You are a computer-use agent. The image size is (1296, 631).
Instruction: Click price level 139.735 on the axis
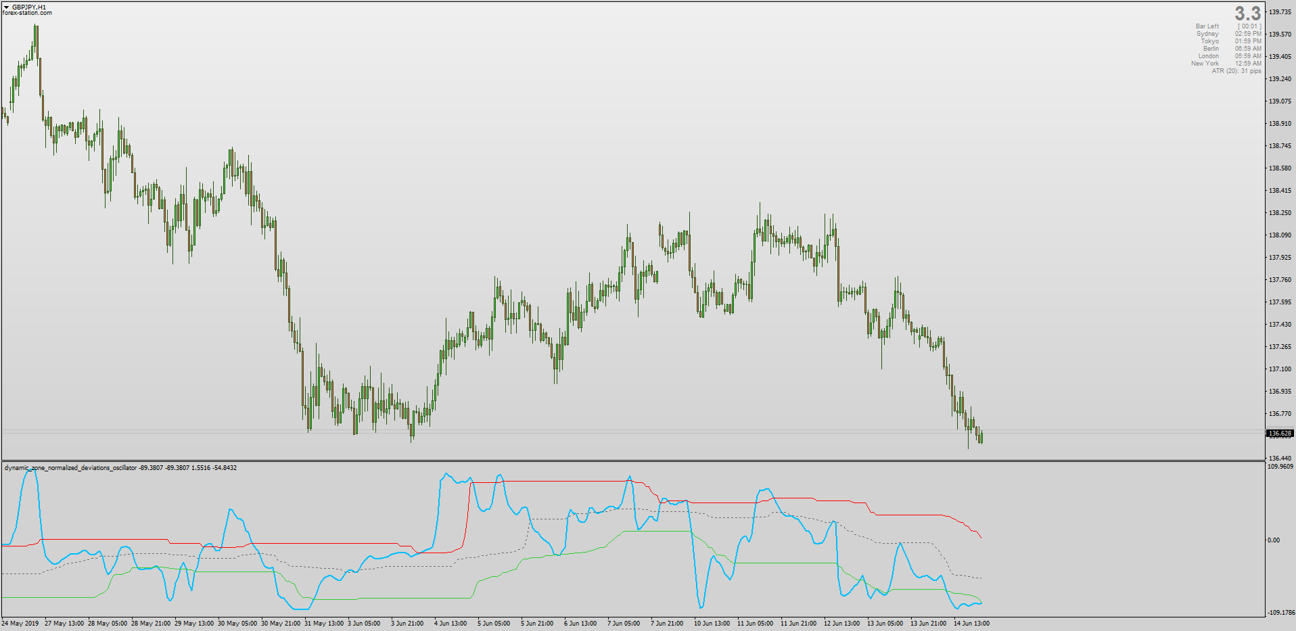tap(1280, 12)
